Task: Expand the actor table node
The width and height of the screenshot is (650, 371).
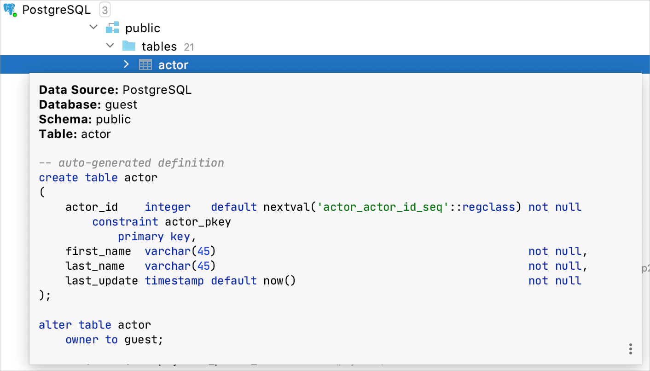Action: [x=127, y=64]
